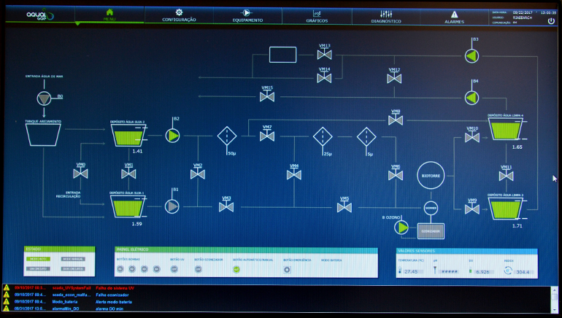Toggle the Botão Automático/Manual green switch

(236, 269)
